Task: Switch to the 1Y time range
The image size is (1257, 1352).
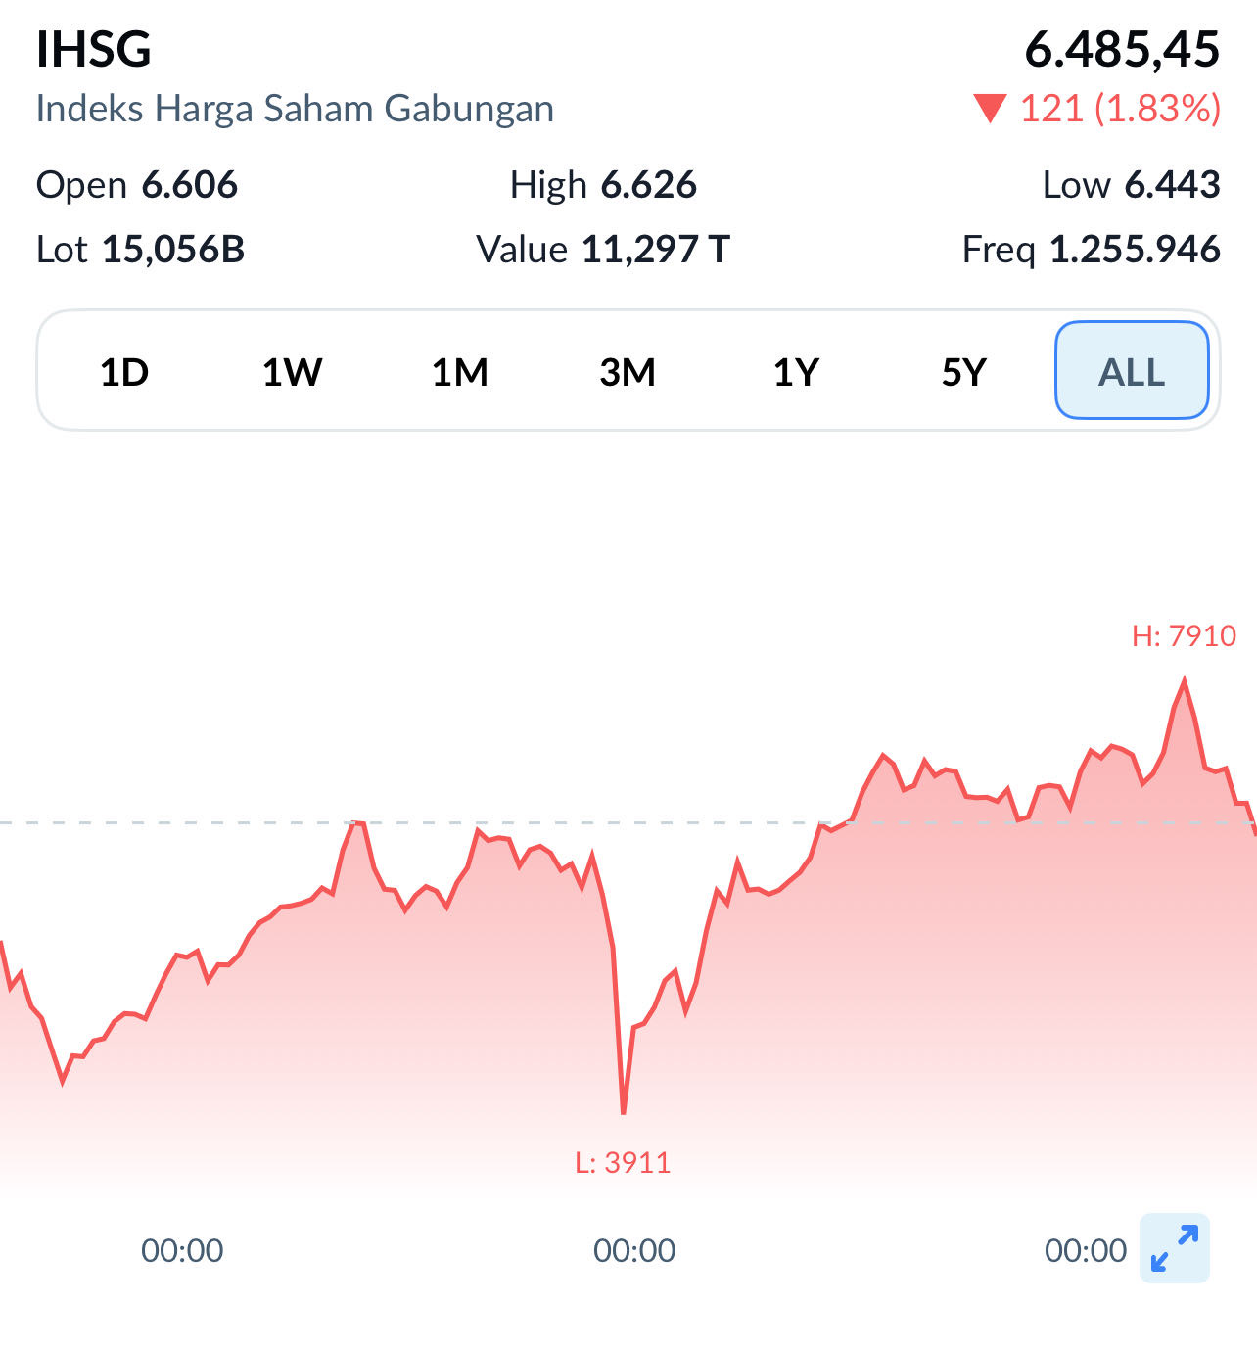Action: [793, 371]
